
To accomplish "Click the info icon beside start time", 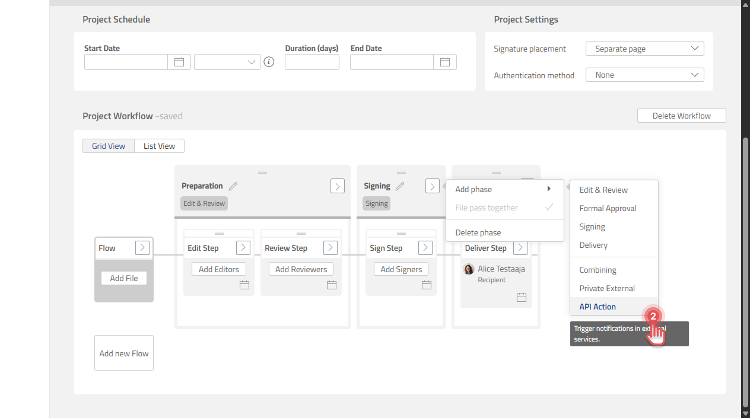I will [x=269, y=62].
